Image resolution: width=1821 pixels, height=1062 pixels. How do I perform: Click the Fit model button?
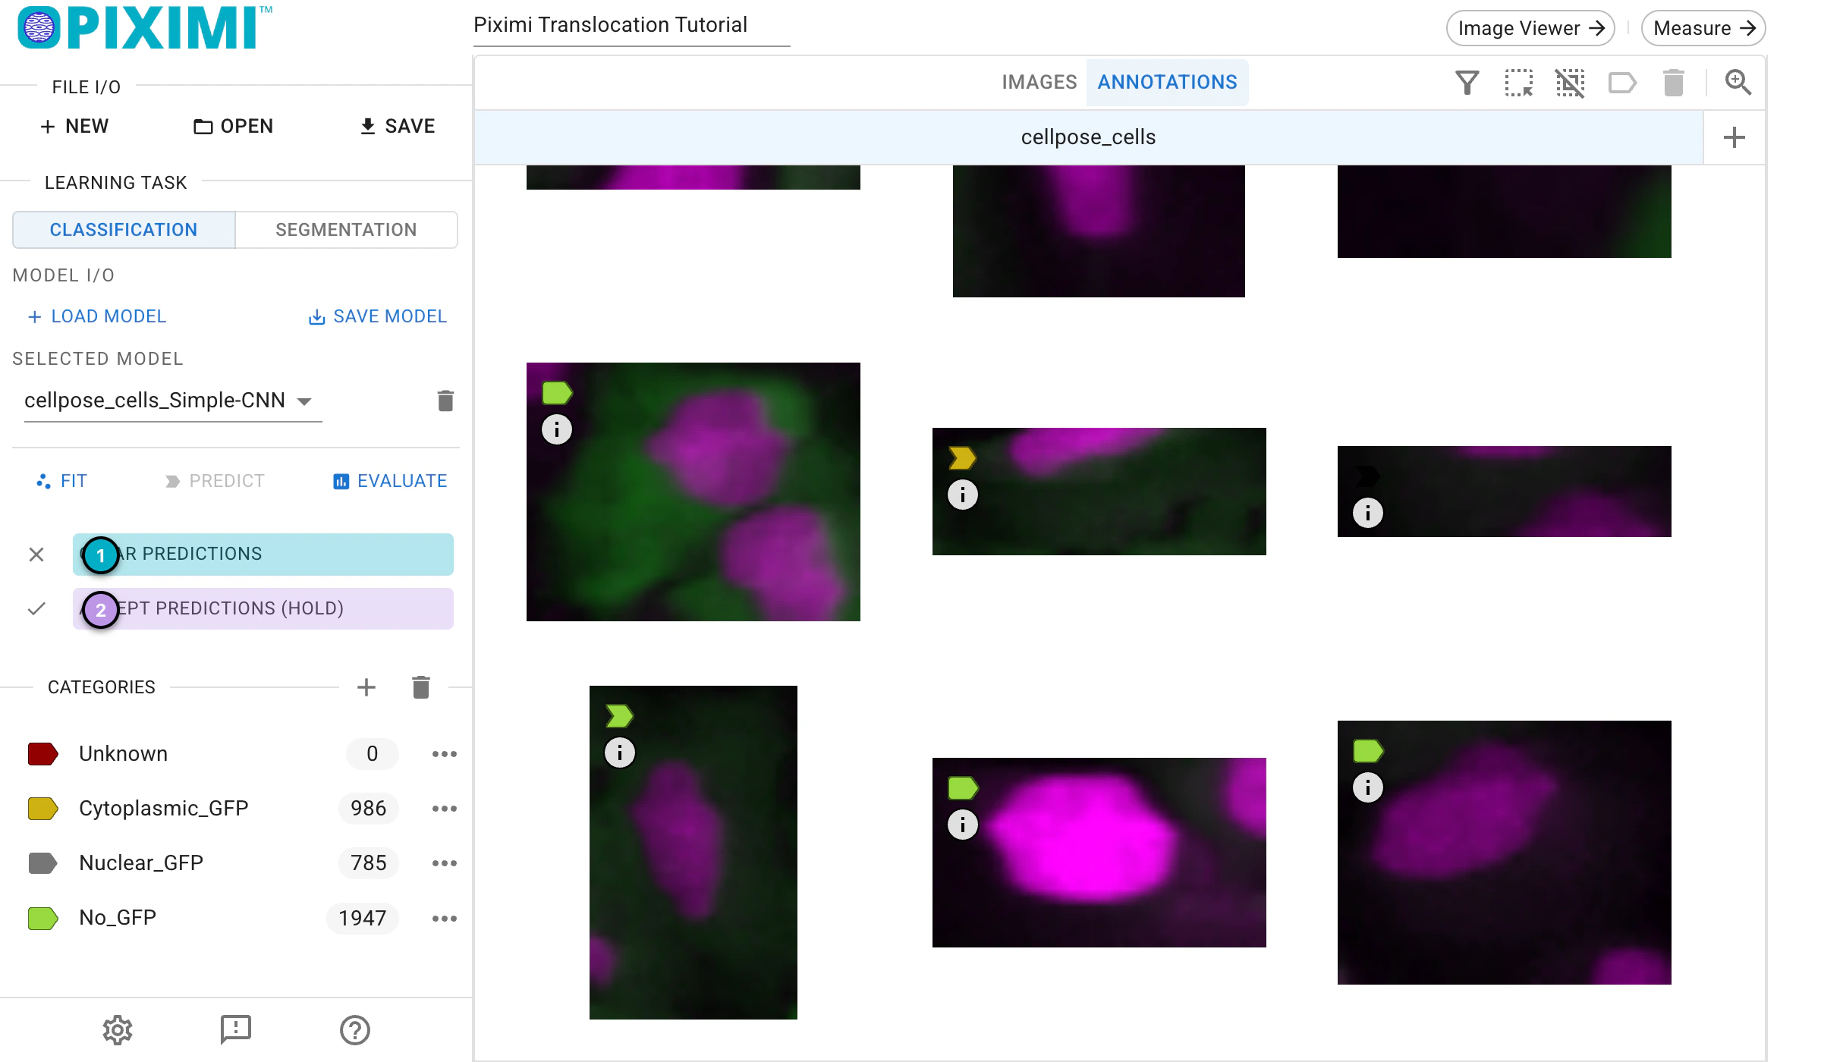tap(61, 481)
